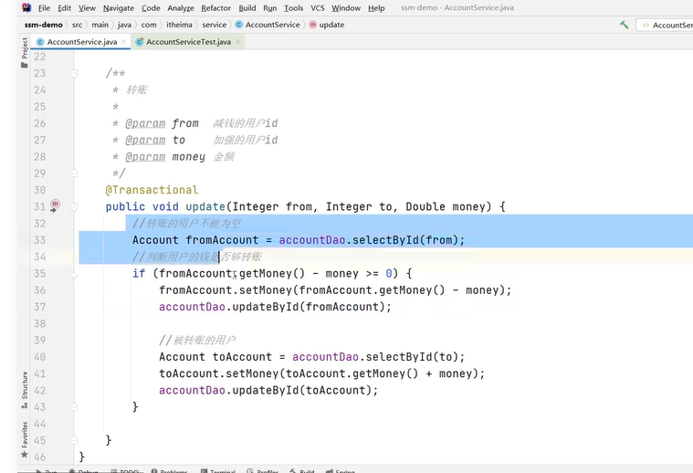Screen dimensions: 693x473
Task: Open the File menu
Action: click(44, 8)
